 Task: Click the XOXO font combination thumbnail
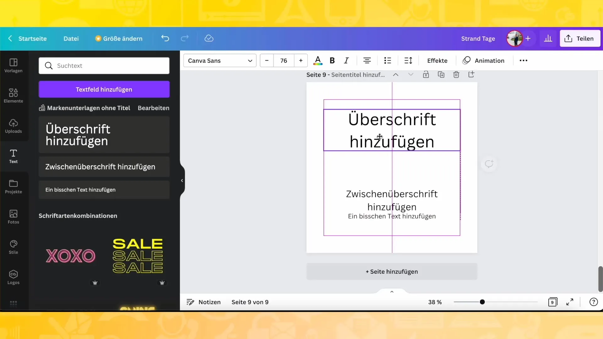70,256
